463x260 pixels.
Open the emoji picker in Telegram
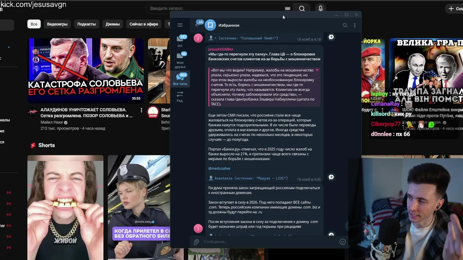click(343, 242)
